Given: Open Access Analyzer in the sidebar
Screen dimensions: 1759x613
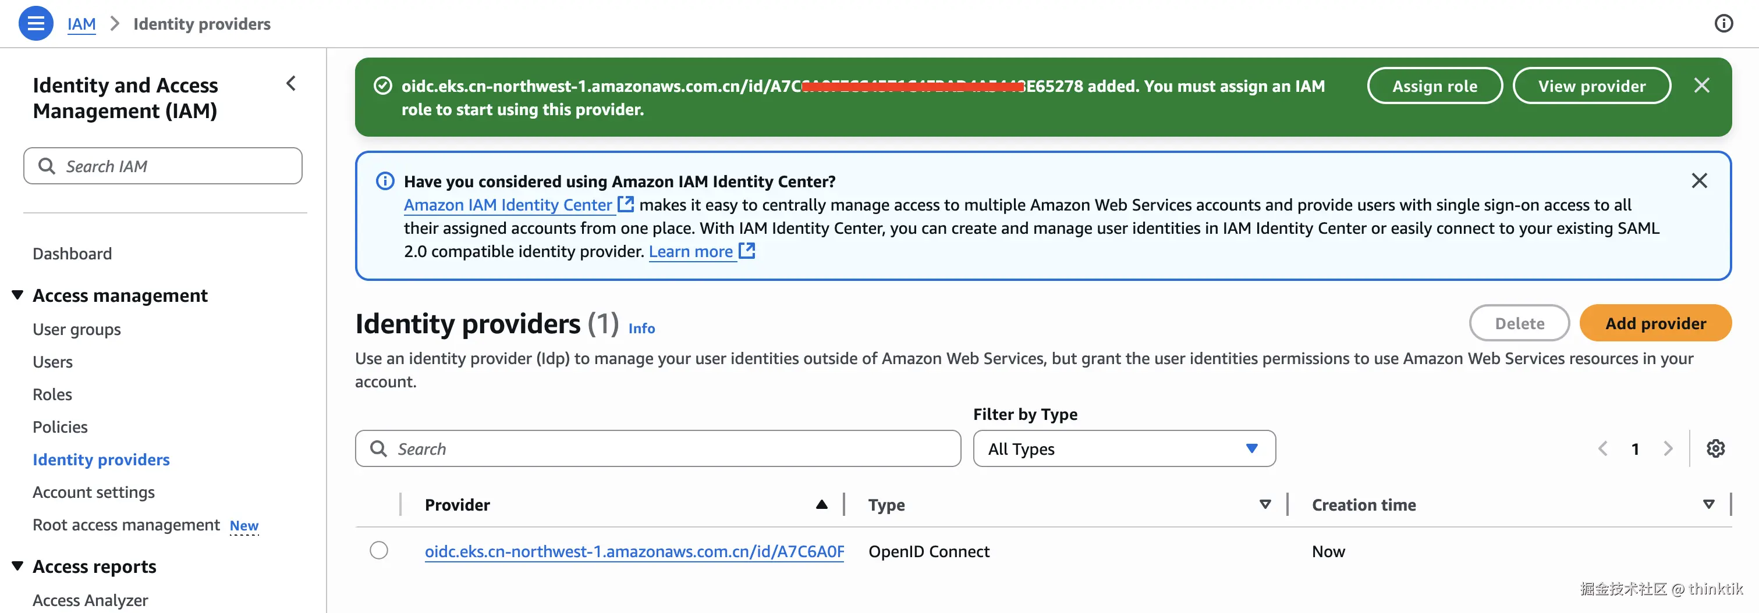Looking at the screenshot, I should coord(90,600).
